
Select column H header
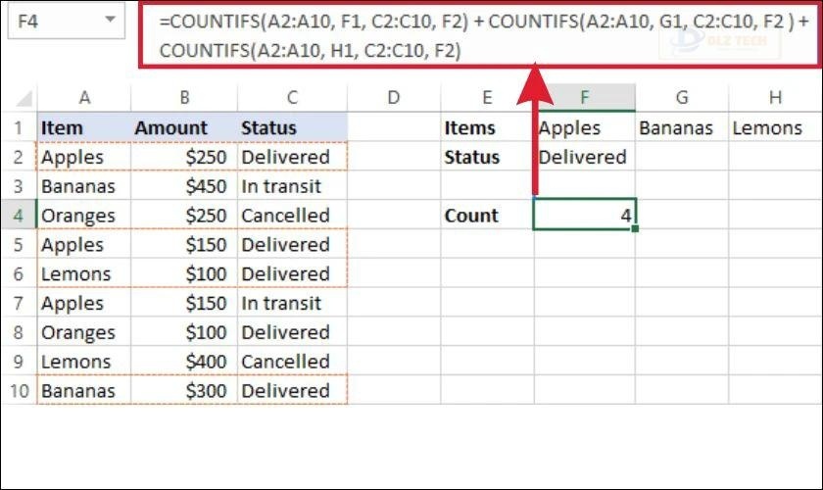point(775,96)
